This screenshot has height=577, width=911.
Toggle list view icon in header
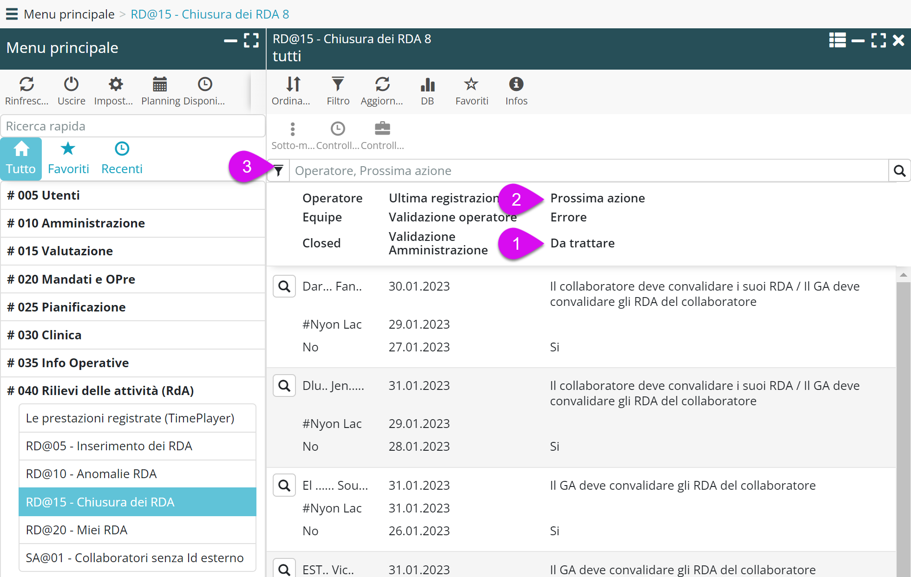pyautogui.click(x=837, y=40)
